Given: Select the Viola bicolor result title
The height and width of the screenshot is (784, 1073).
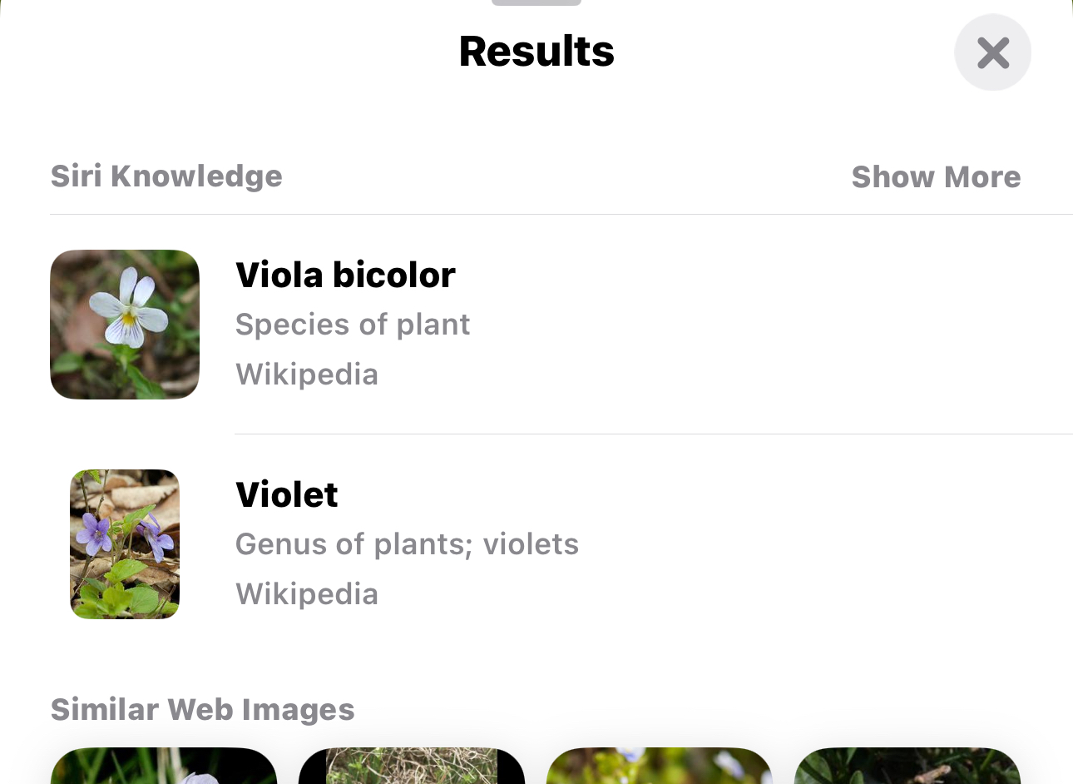Looking at the screenshot, I should pos(345,275).
